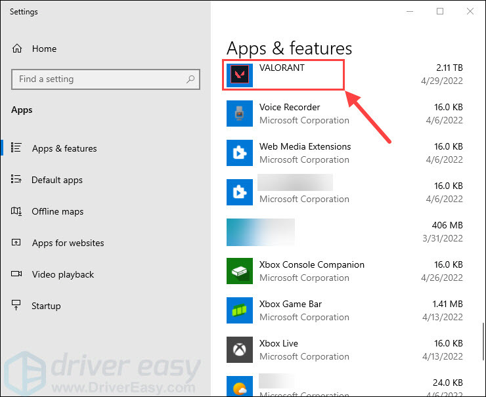The width and height of the screenshot is (486, 397).
Task: Click the app list scrollbar thumb
Action: coord(483,342)
